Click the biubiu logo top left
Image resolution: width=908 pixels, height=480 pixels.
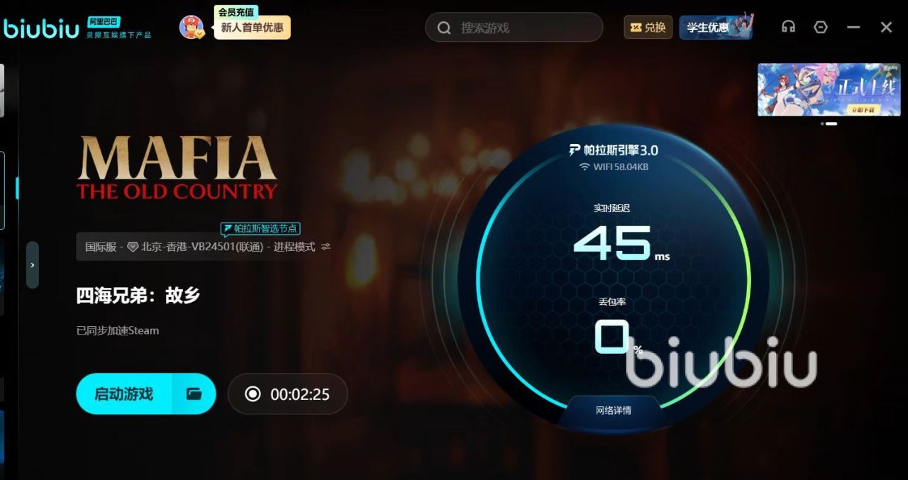[x=40, y=28]
